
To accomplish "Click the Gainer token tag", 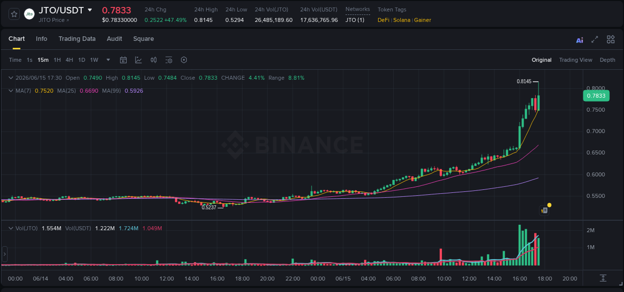I will point(422,20).
